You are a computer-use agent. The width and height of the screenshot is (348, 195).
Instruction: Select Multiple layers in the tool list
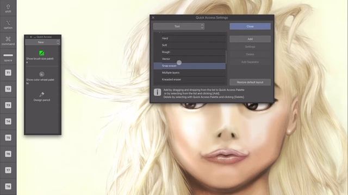point(190,73)
